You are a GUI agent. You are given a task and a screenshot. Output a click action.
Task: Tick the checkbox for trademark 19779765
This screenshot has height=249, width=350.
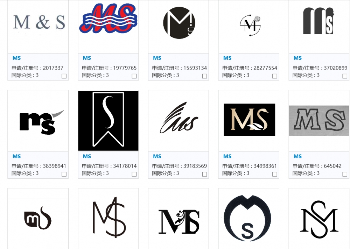[134, 76]
